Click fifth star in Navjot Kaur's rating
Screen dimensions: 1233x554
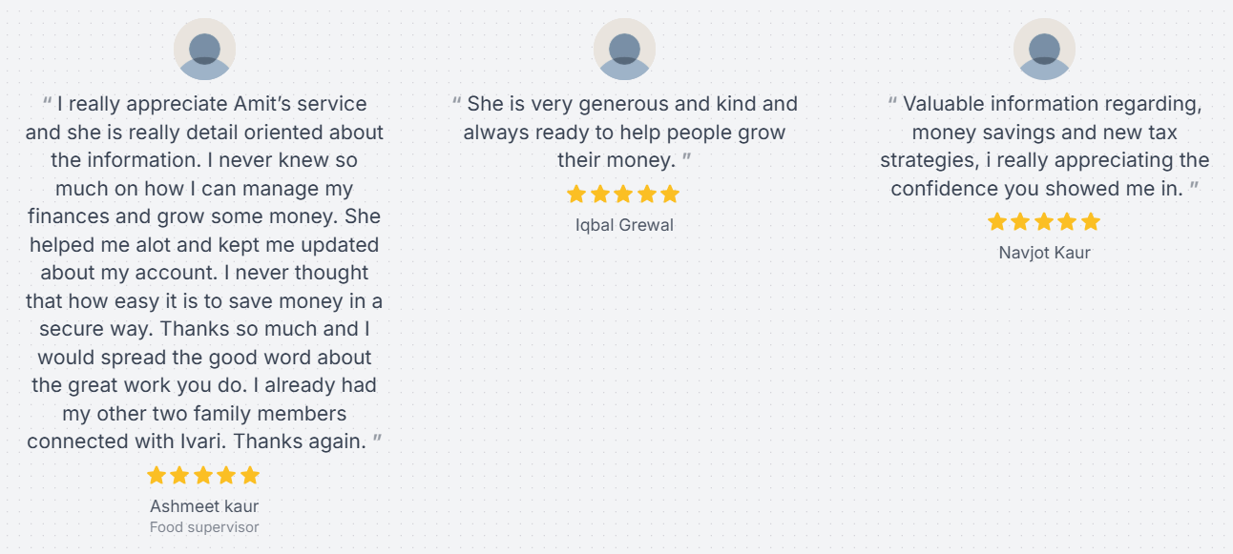[1091, 222]
